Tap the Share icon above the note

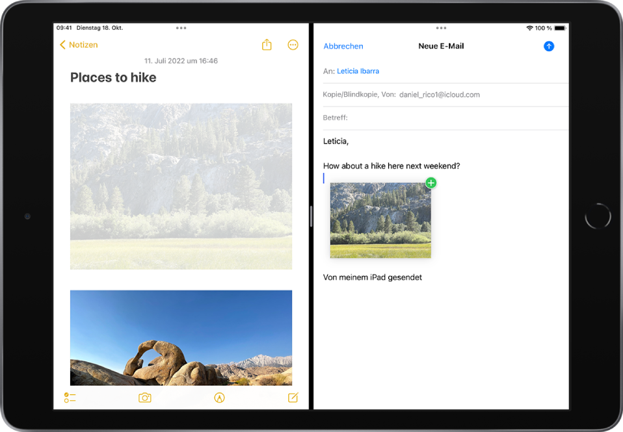pos(267,44)
